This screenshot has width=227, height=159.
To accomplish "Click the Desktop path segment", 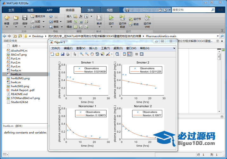I will click(38, 36).
